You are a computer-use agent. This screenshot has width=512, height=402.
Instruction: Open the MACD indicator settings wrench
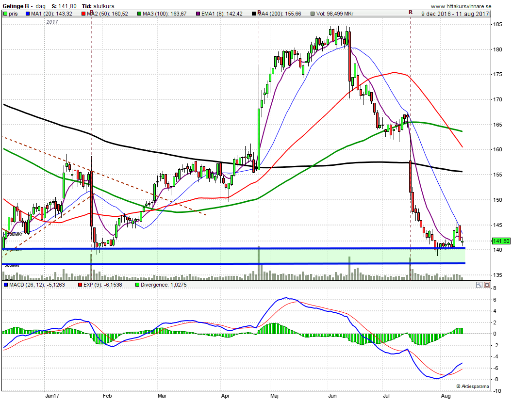pyautogui.click(x=479, y=285)
